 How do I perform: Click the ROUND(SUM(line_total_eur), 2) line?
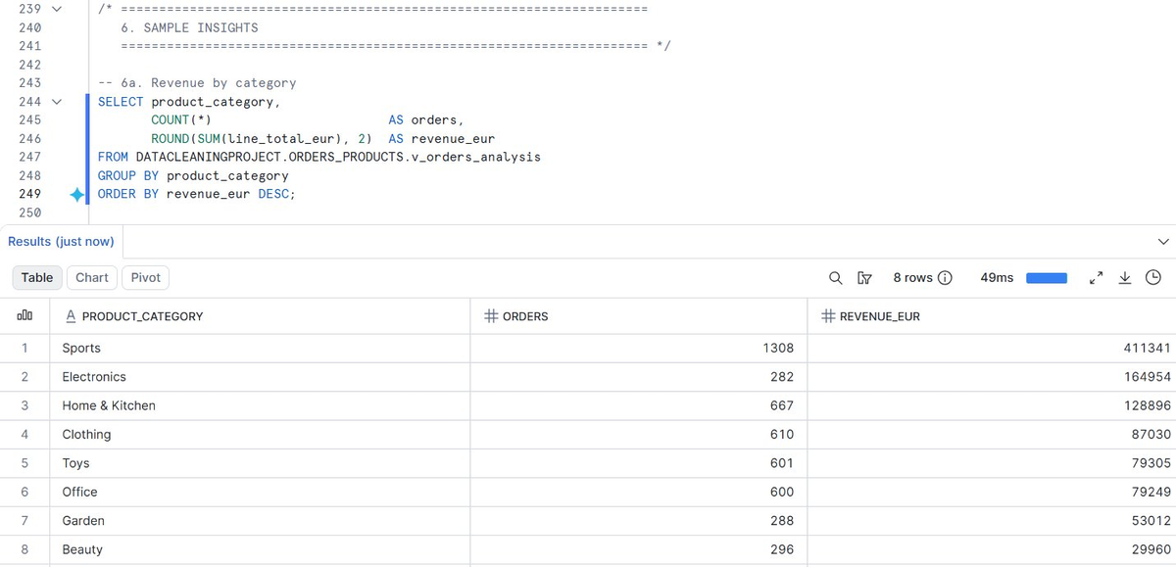point(322,139)
